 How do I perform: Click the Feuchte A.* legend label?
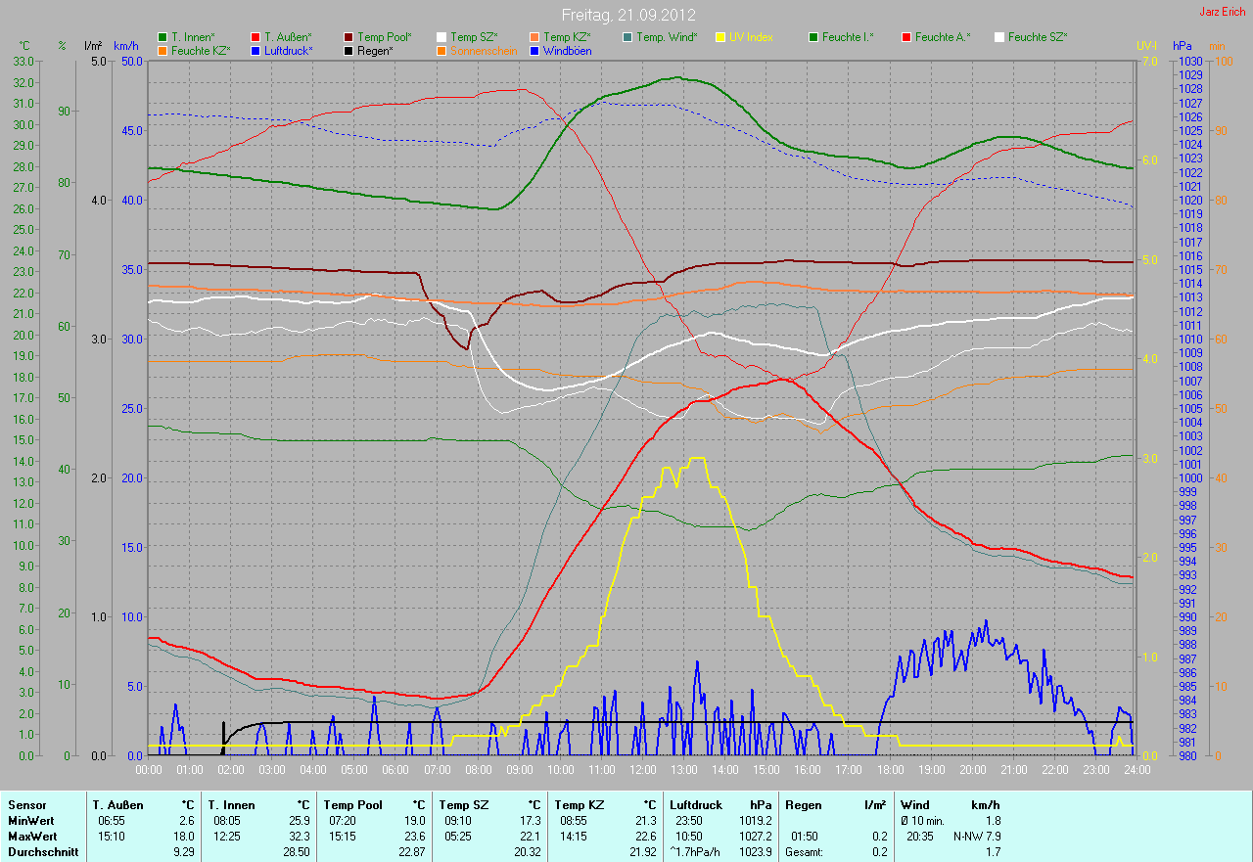point(941,37)
